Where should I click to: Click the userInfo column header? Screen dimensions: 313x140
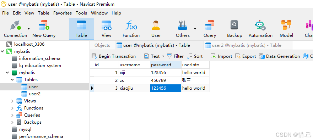tap(195, 65)
